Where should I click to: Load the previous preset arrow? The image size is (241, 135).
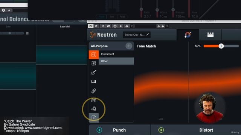click(159, 26)
